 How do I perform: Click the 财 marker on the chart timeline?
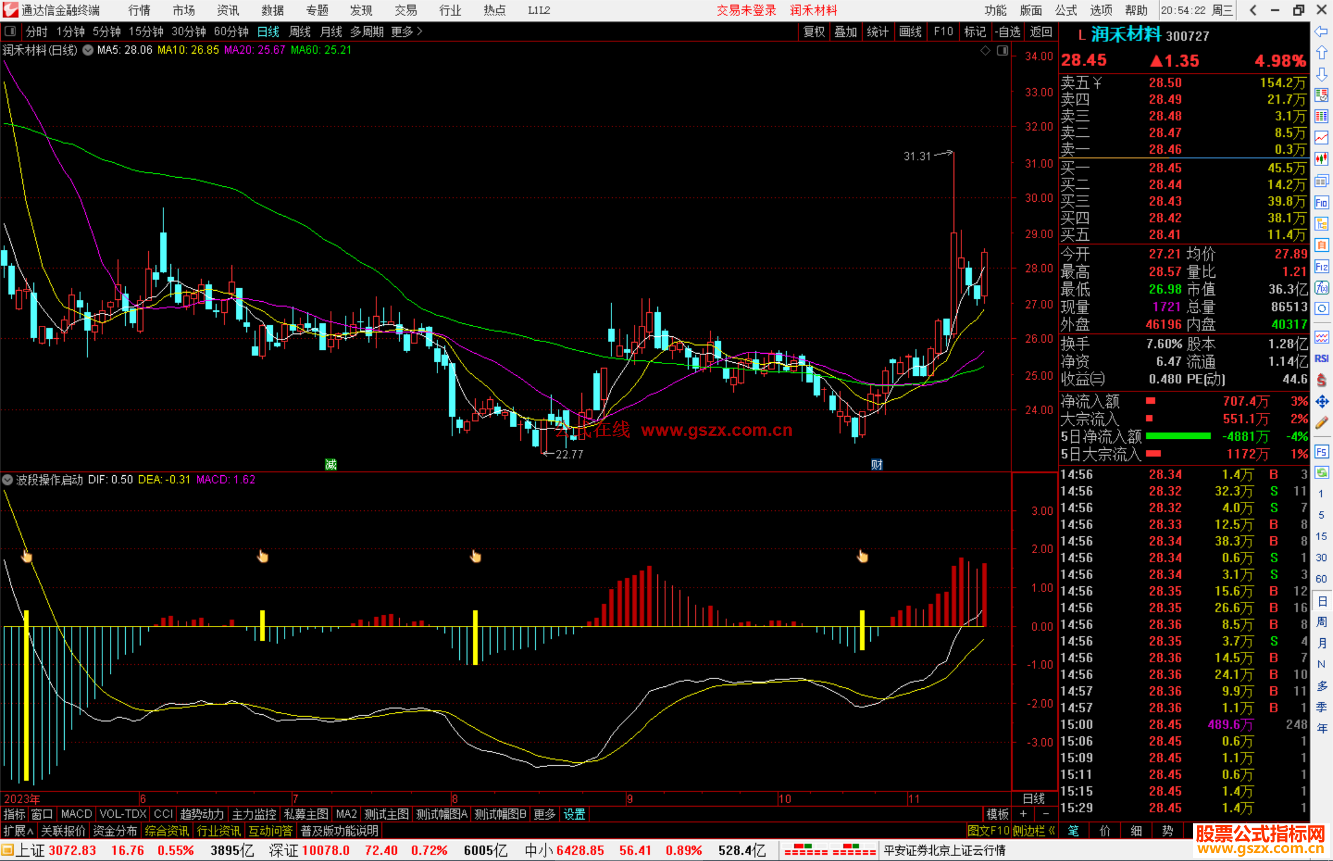coord(876,465)
